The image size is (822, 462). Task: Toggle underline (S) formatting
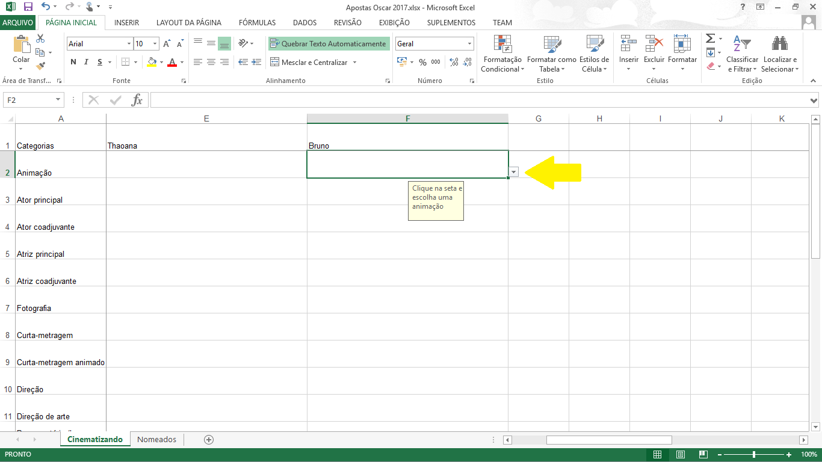tap(100, 62)
